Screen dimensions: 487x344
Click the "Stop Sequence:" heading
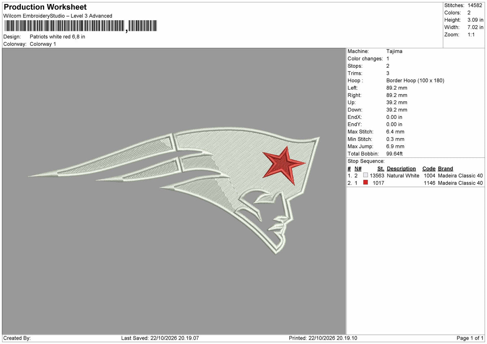pyautogui.click(x=366, y=161)
